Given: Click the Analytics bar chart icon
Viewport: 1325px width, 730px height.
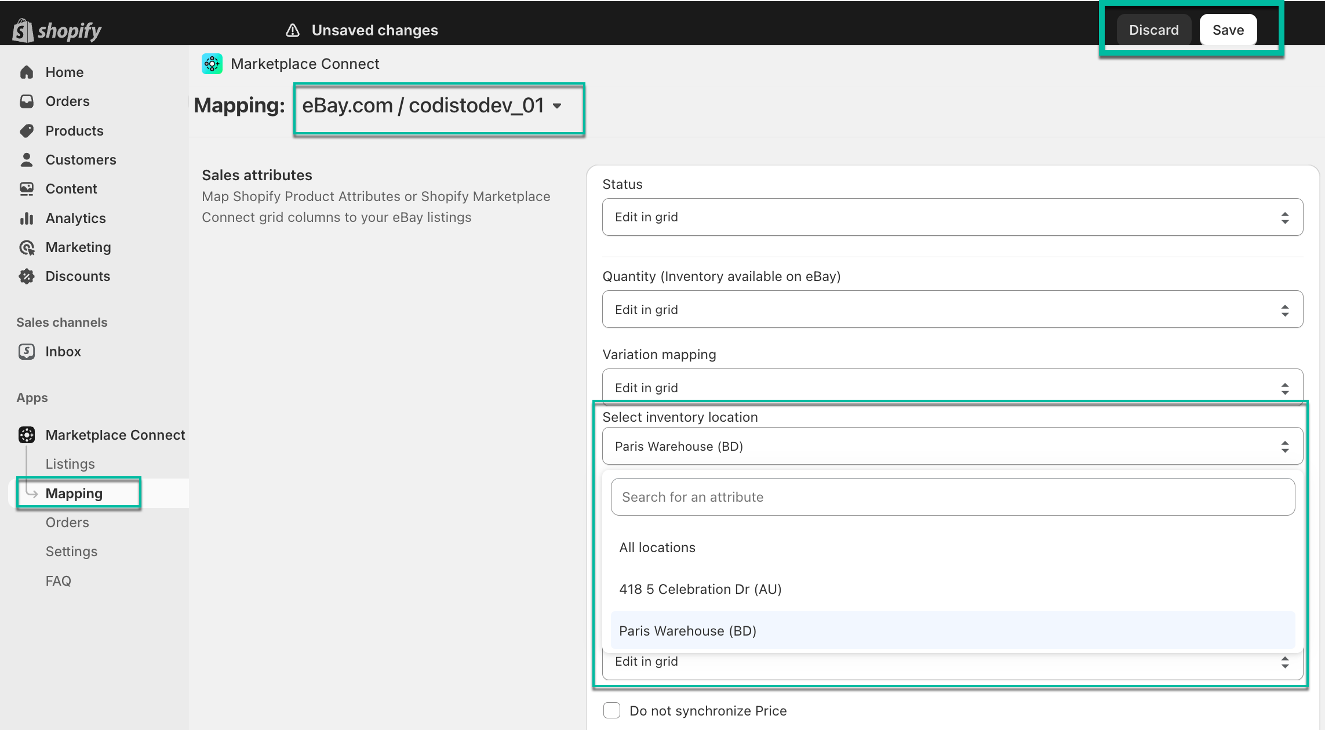Looking at the screenshot, I should (27, 218).
